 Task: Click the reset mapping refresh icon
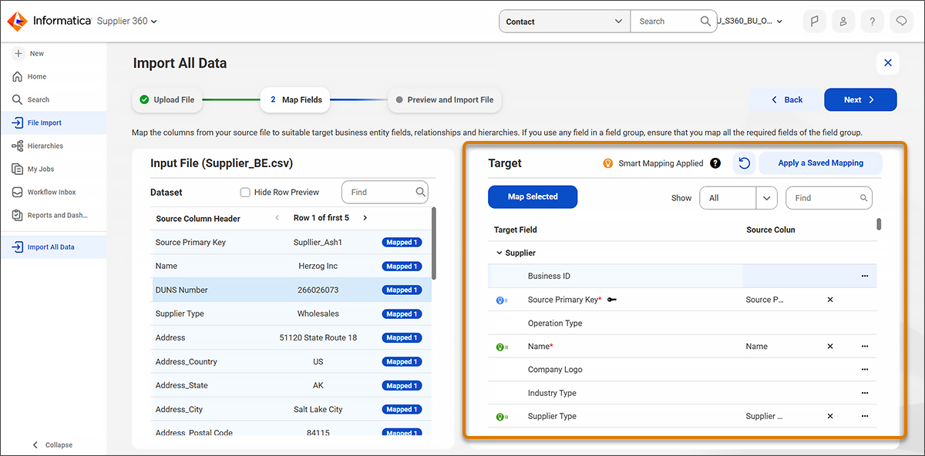[744, 163]
